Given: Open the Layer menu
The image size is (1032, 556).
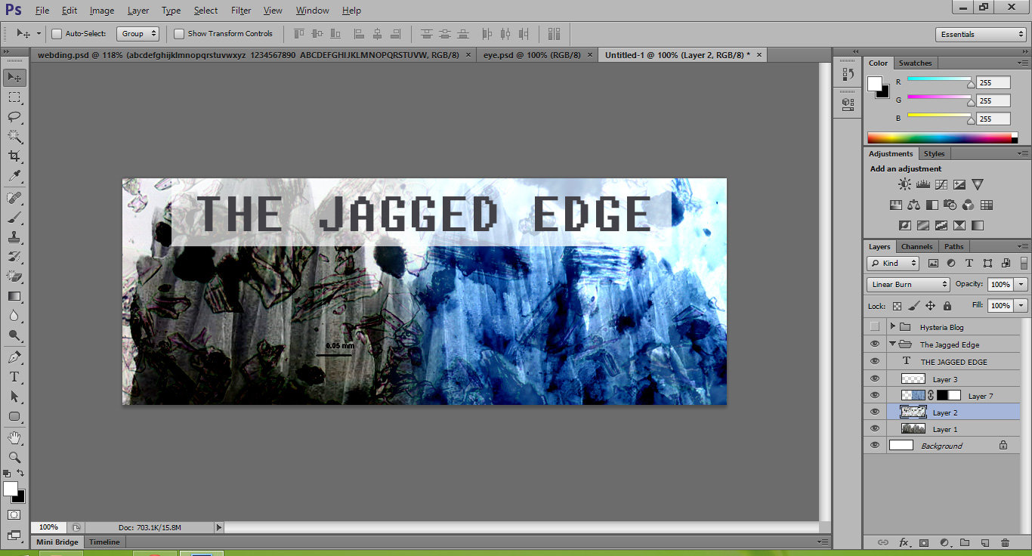Looking at the screenshot, I should [x=138, y=11].
